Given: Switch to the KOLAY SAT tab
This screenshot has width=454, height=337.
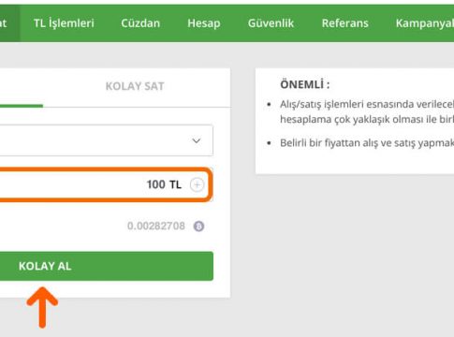Looking at the screenshot, I should (135, 86).
